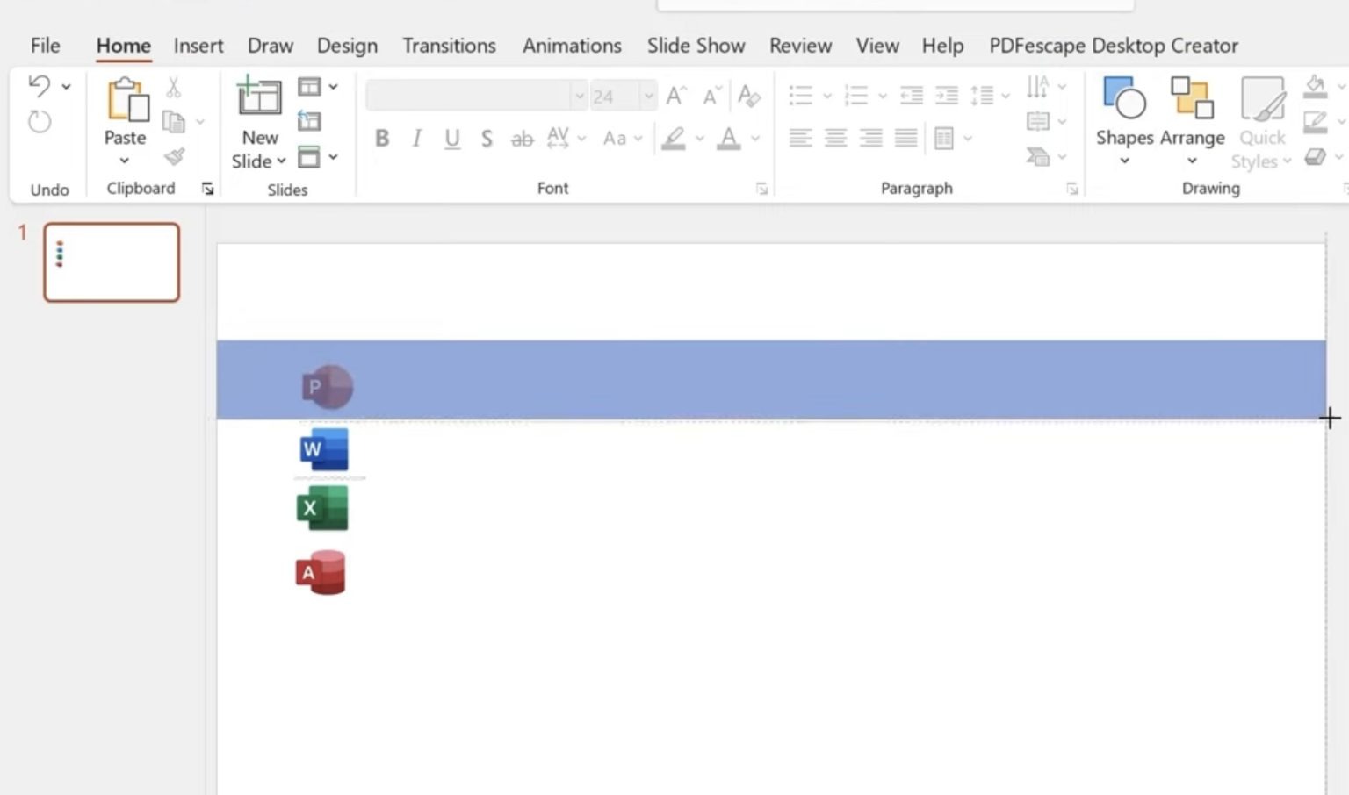Apply italic formatting to text

pos(416,138)
